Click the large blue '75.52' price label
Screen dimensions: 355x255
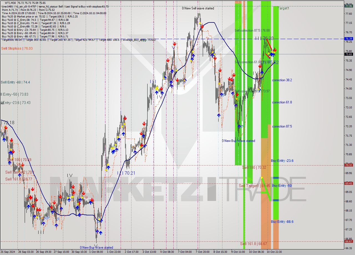click(273, 63)
